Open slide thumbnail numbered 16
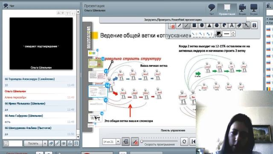The width and height of the screenshot is (273, 154). 95,118
